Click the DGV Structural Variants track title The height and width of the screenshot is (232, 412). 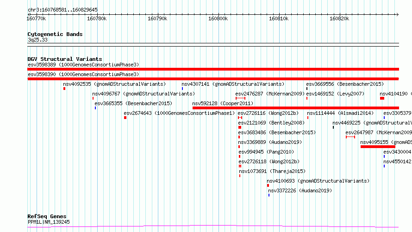[x=65, y=59]
